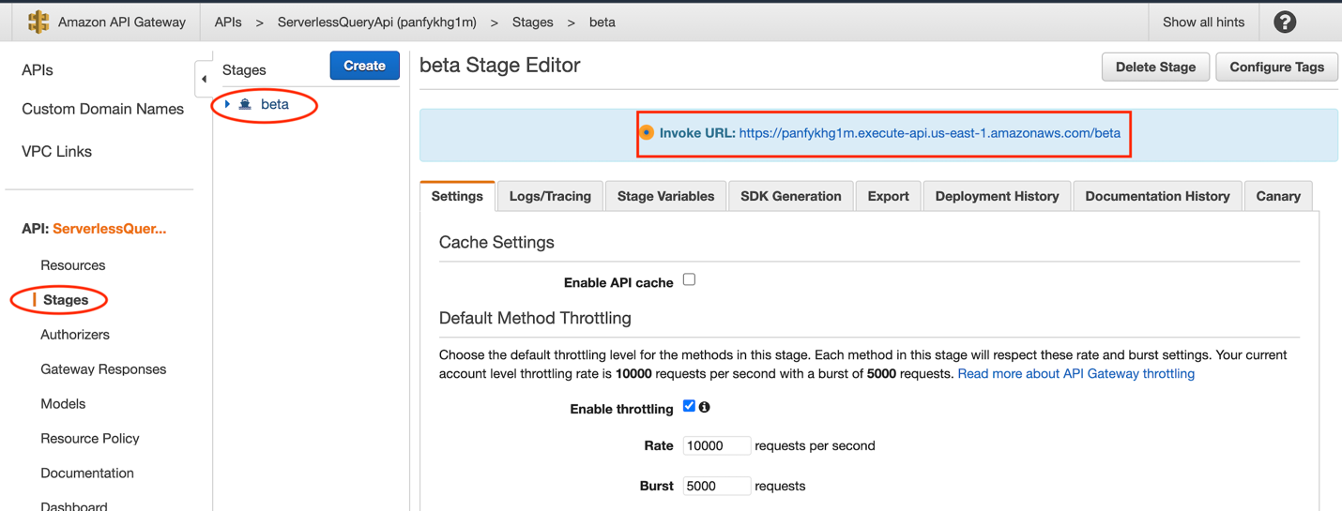This screenshot has height=511, width=1342.
Task: Select the Canary tab
Action: [1277, 196]
